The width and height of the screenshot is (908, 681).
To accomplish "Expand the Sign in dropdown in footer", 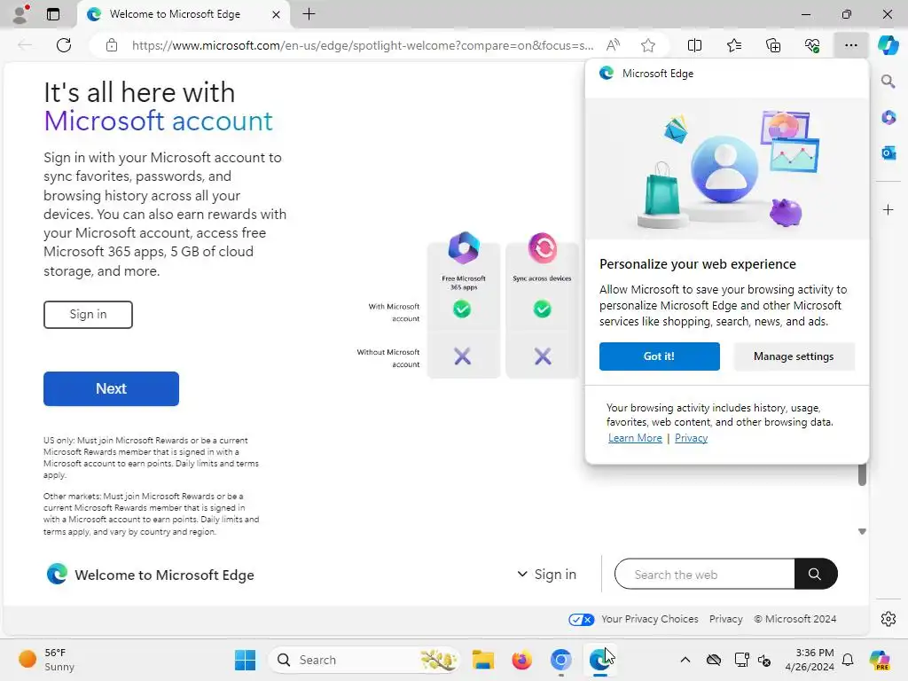I will (x=546, y=574).
